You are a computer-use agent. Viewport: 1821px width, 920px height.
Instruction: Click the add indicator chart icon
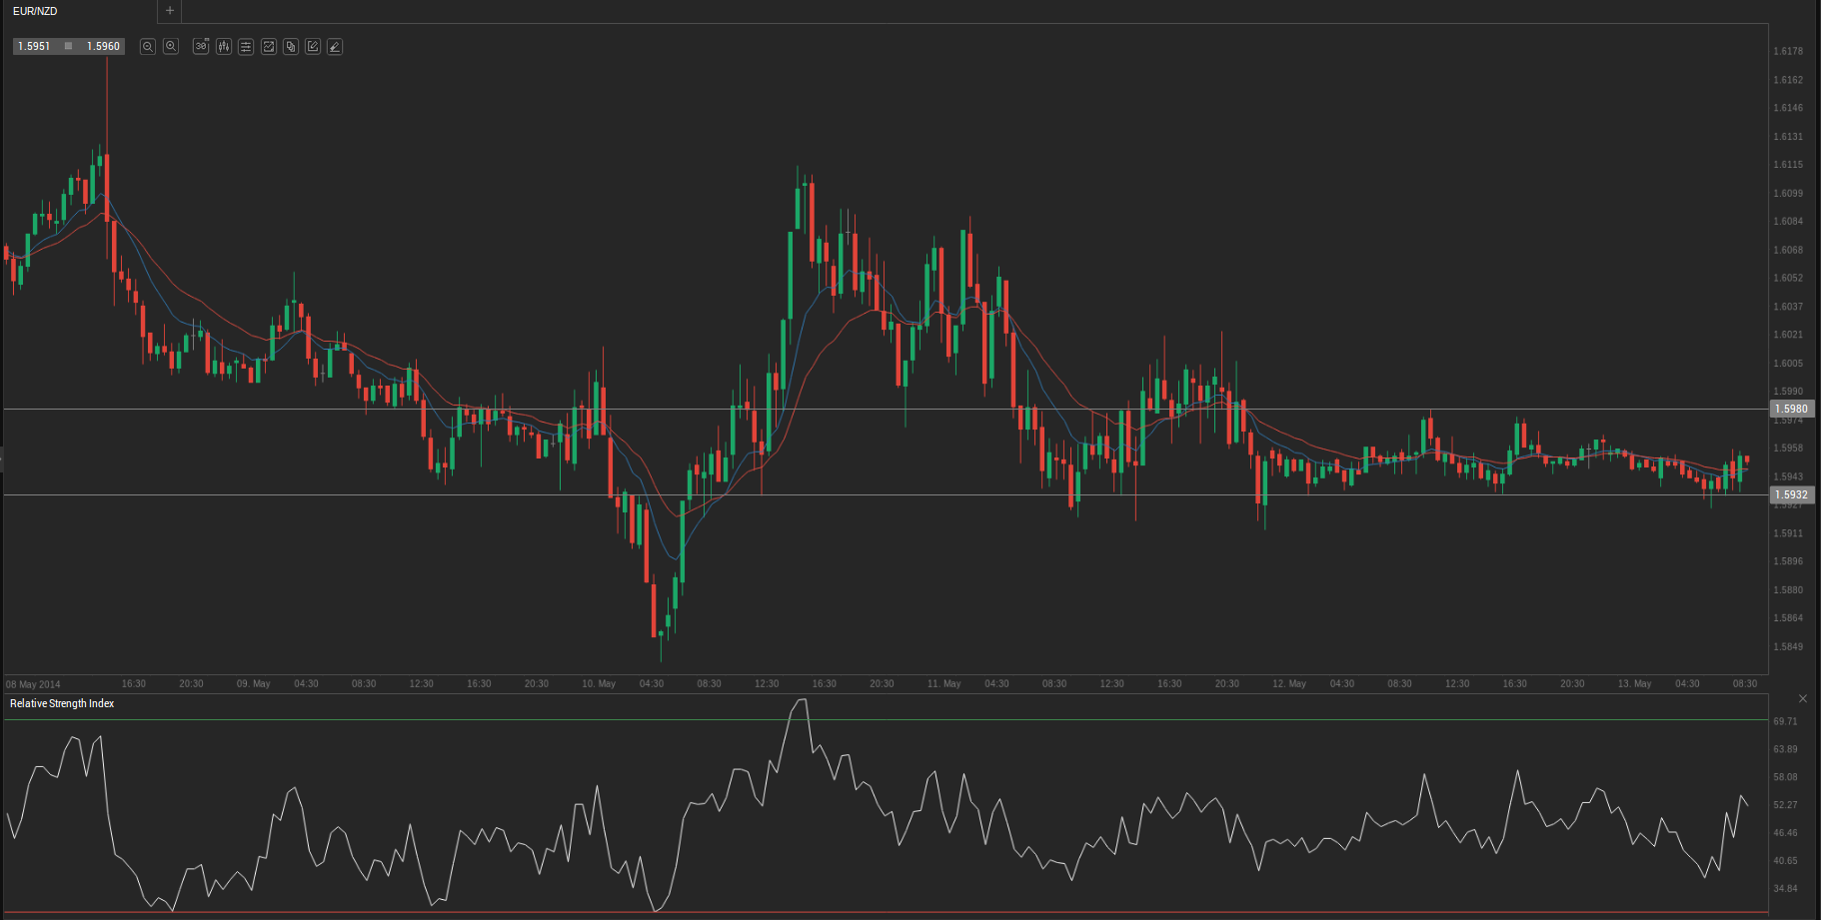tap(269, 47)
